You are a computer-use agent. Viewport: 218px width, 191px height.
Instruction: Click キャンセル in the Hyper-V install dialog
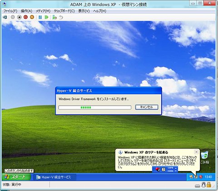147,107
